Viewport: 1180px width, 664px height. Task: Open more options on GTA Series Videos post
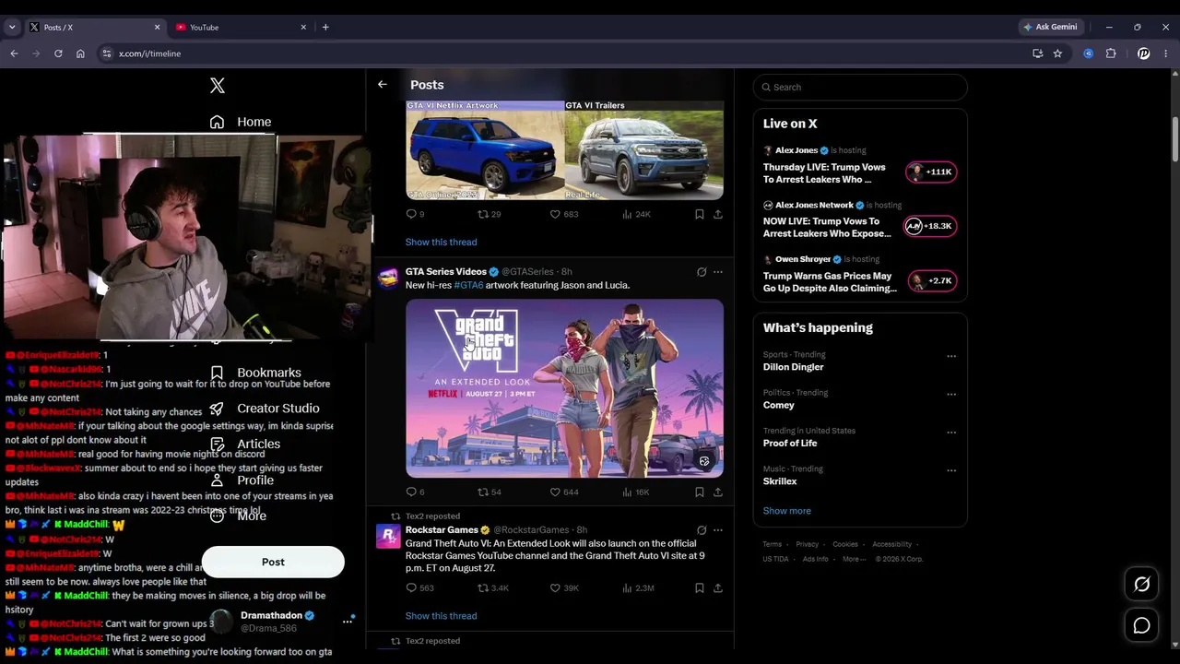[x=718, y=272]
